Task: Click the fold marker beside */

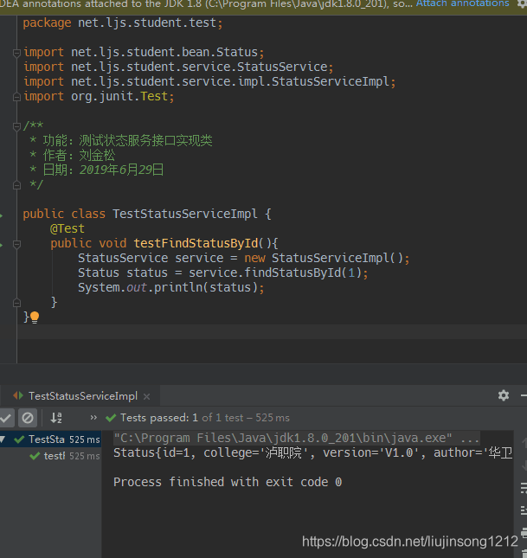Action: pyautogui.click(x=16, y=185)
